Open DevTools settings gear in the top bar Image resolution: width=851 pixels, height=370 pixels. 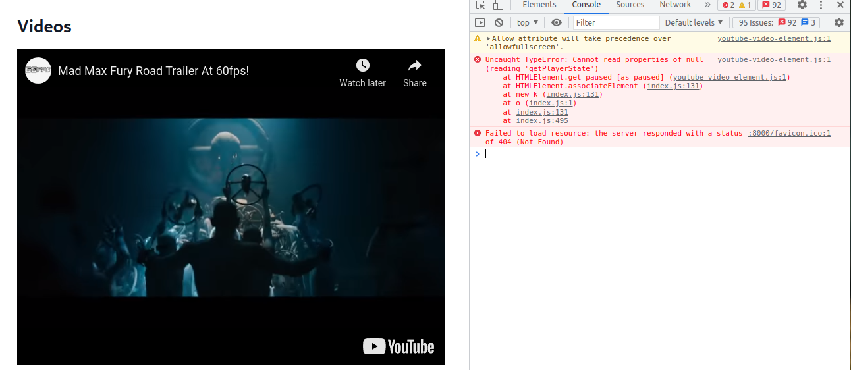[x=802, y=5]
